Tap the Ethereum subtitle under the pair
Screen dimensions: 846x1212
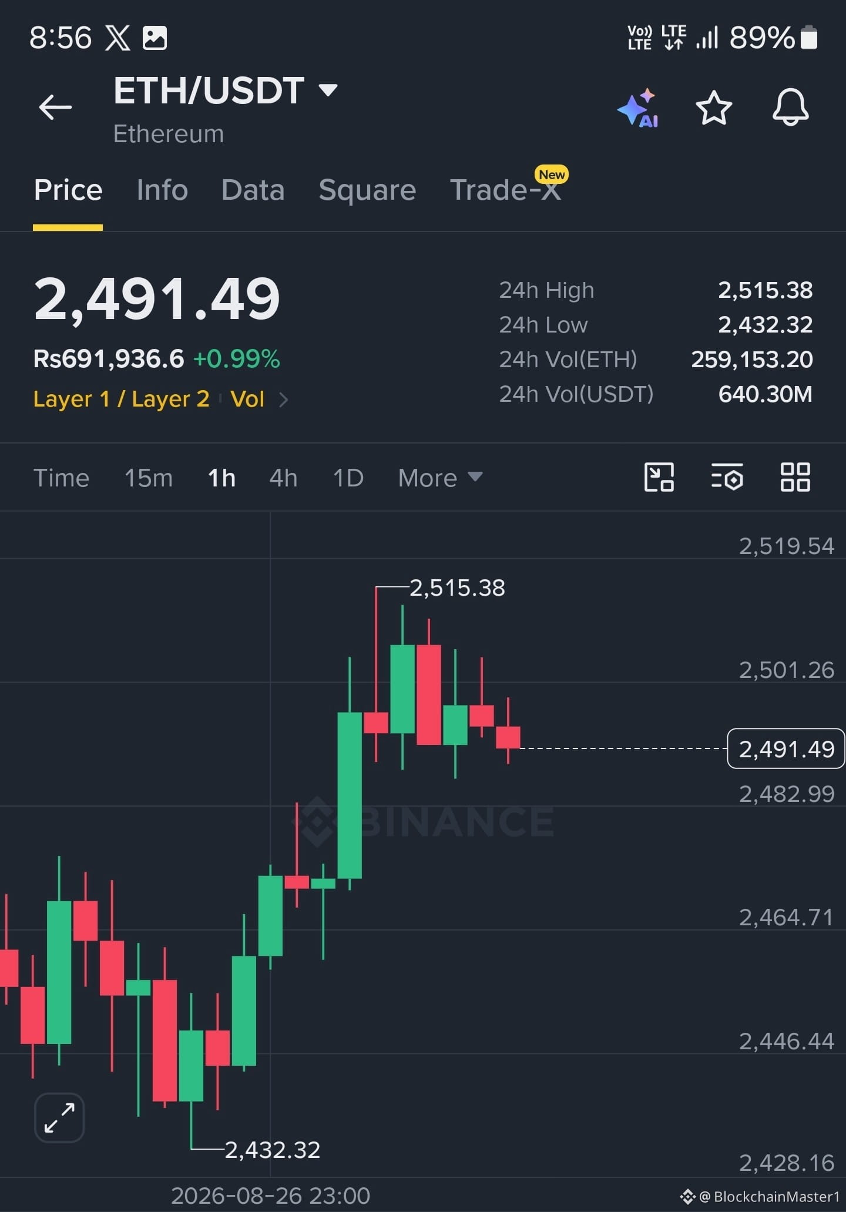pos(169,134)
